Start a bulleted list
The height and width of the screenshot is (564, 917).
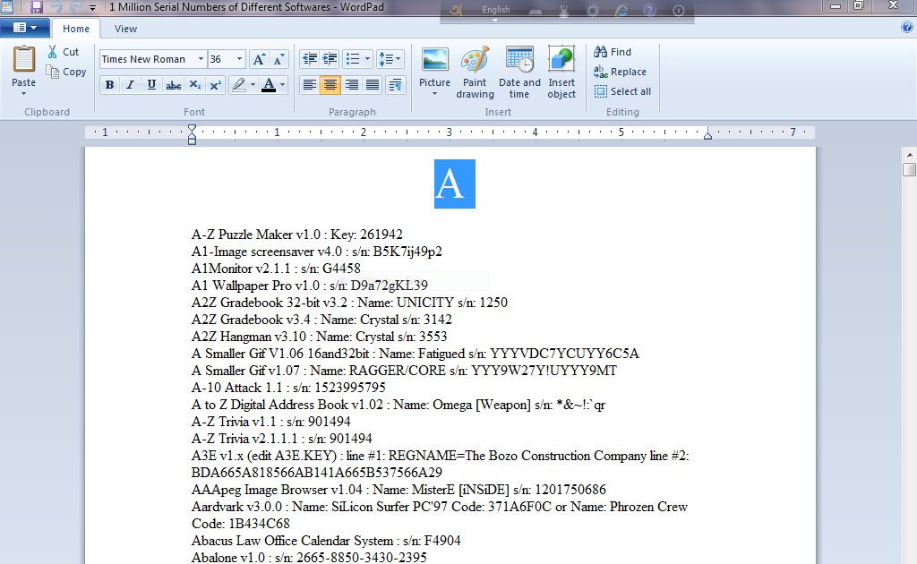(x=353, y=59)
